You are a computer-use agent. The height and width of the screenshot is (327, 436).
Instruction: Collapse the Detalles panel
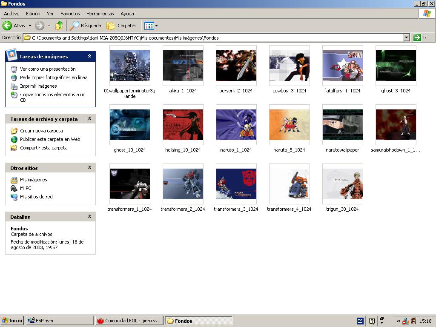pos(89,217)
